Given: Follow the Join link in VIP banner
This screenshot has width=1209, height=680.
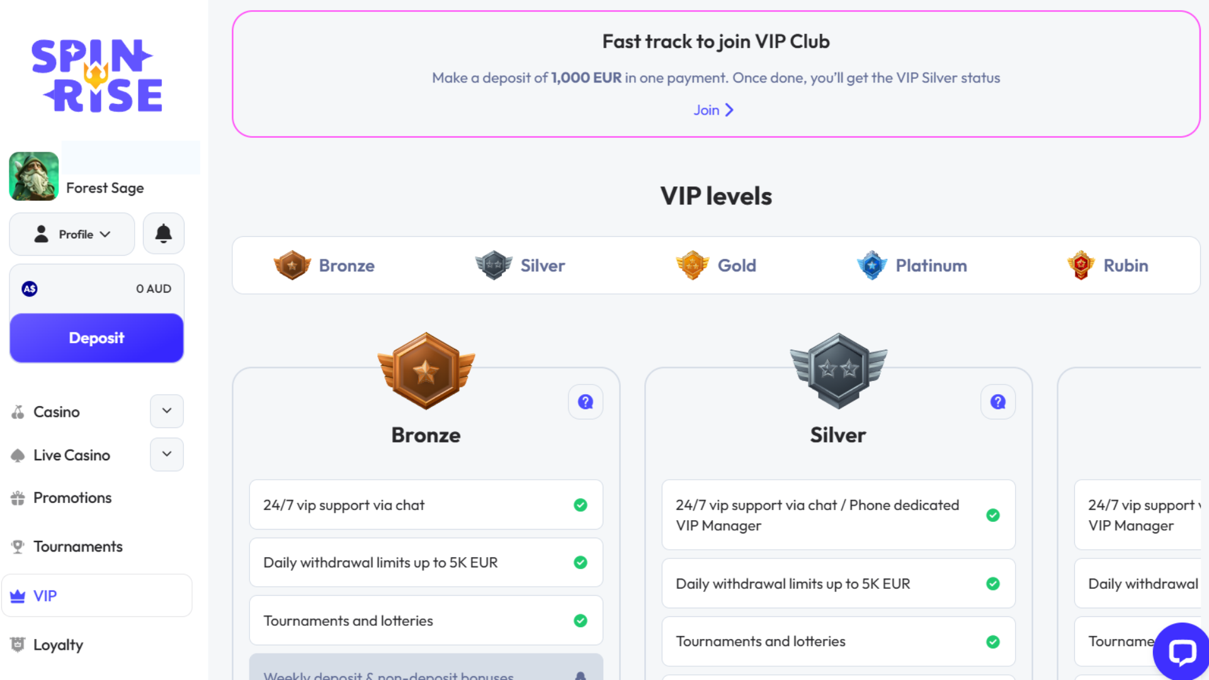Looking at the screenshot, I should click(713, 110).
